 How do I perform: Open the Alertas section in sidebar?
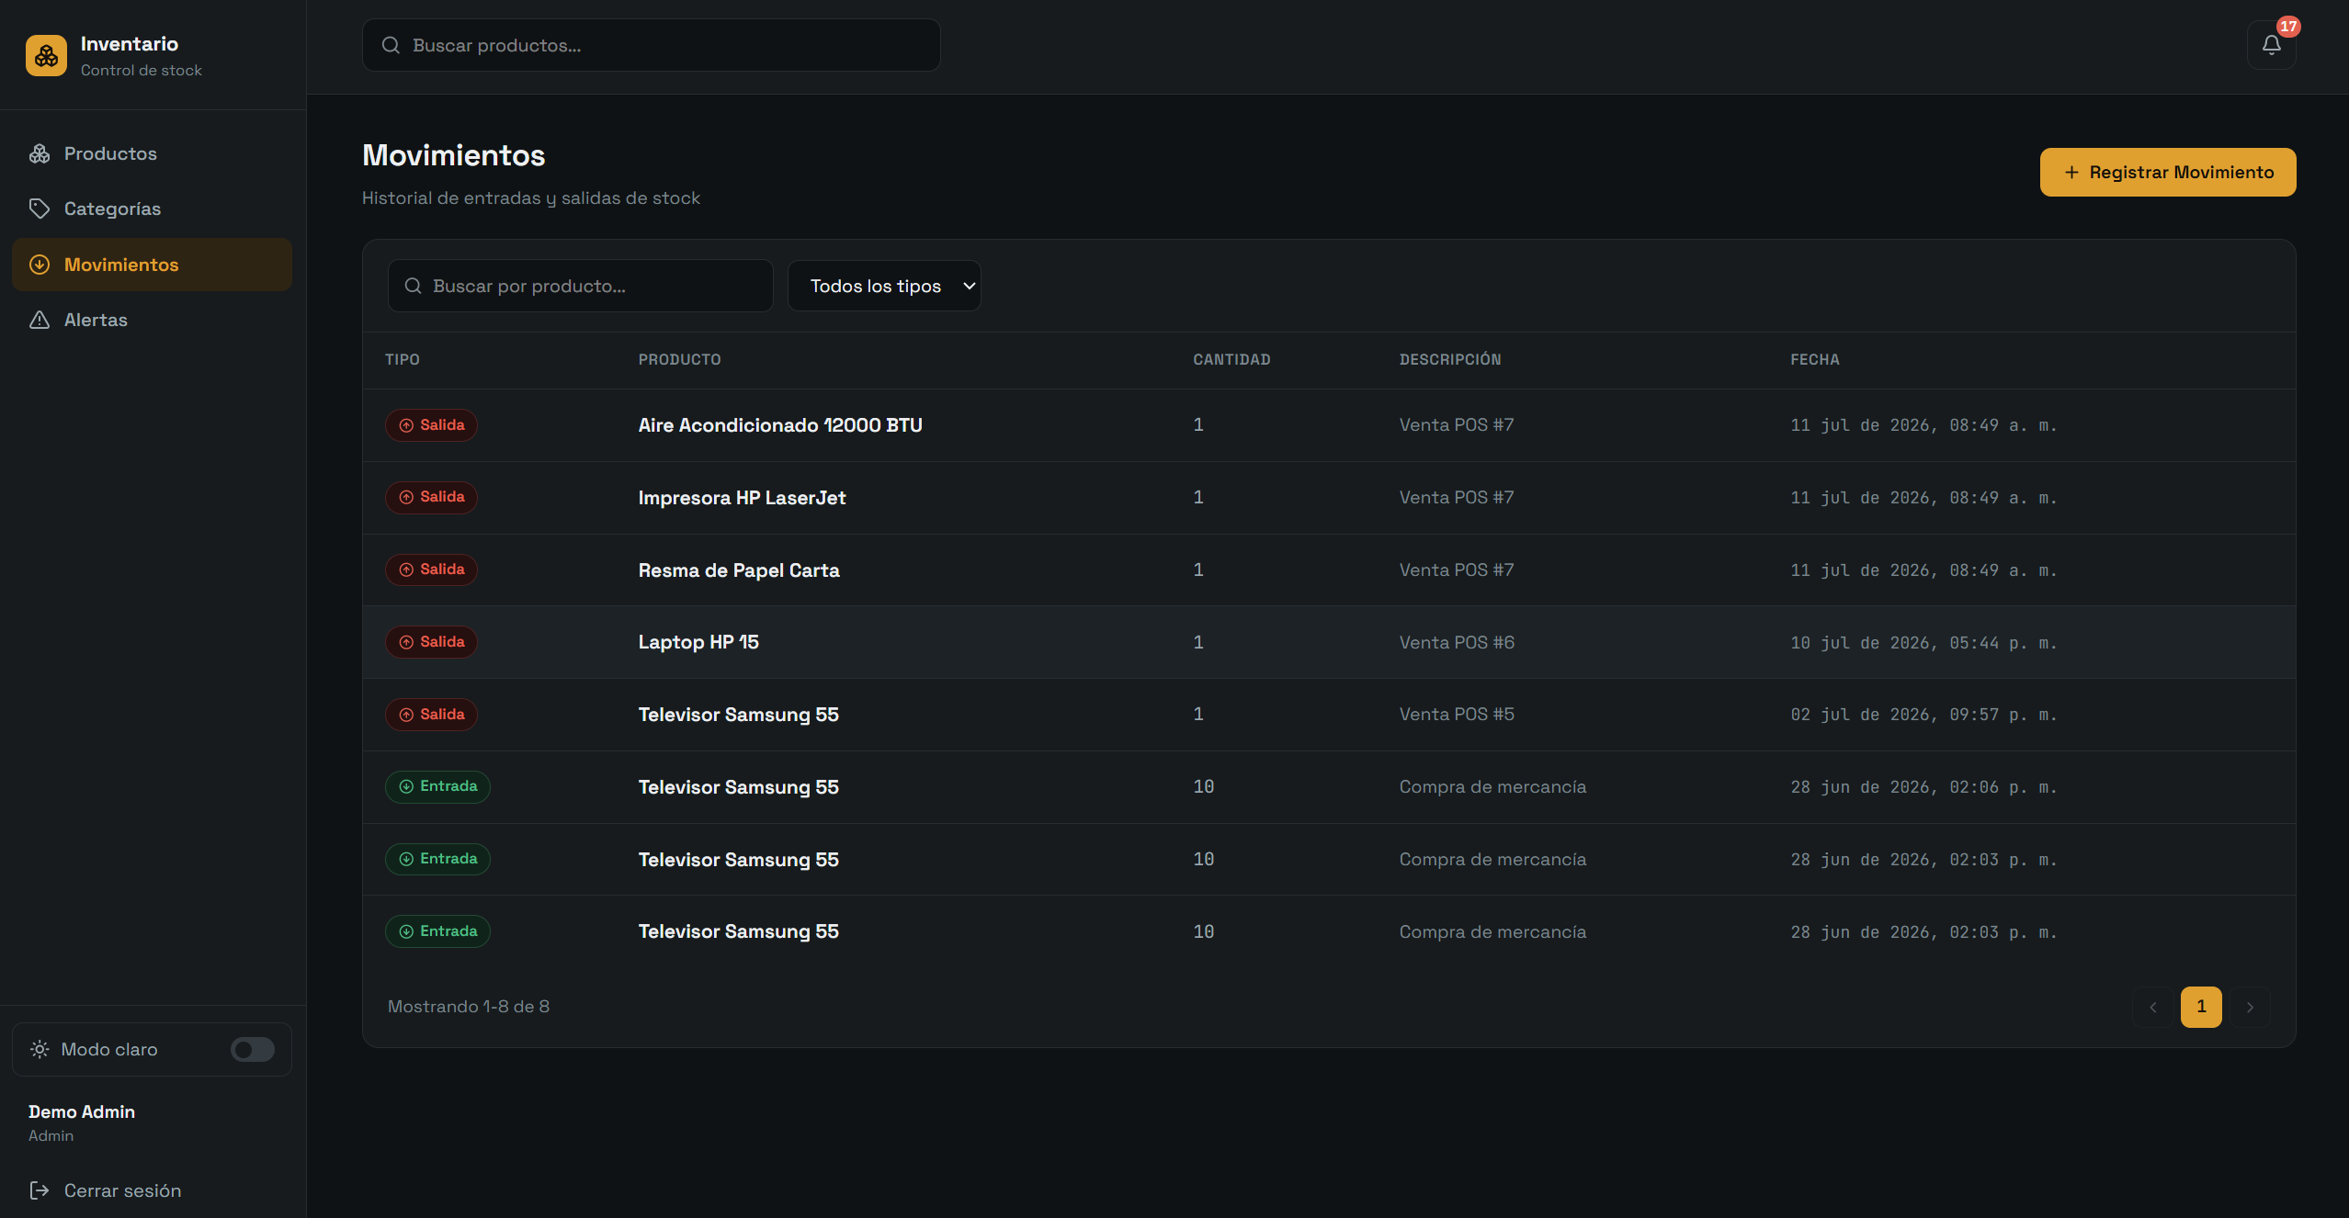(x=153, y=320)
